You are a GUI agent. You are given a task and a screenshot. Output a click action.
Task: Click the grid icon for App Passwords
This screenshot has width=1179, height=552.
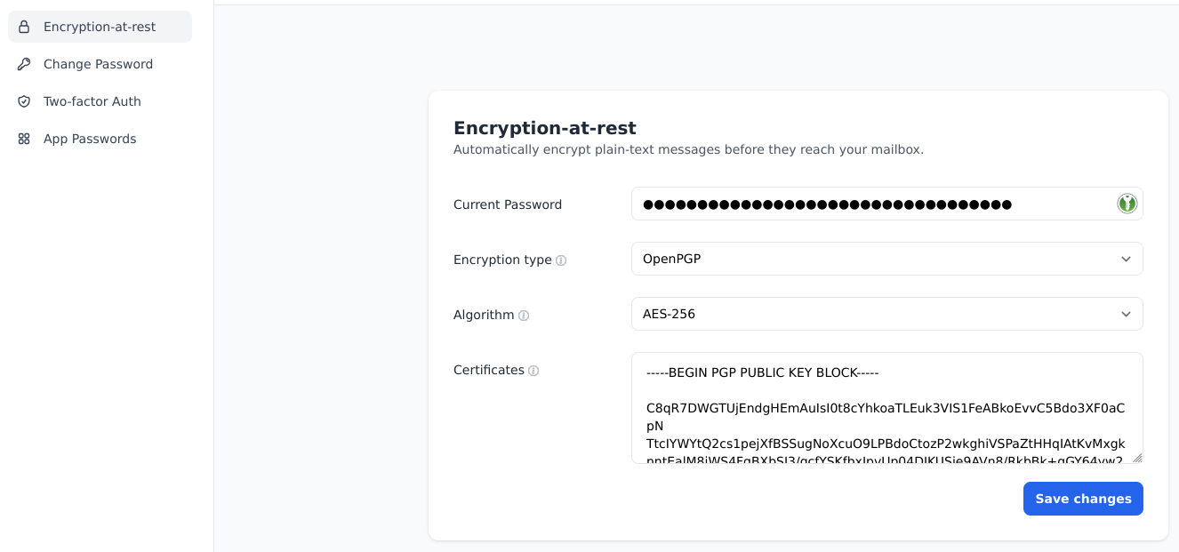[24, 139]
